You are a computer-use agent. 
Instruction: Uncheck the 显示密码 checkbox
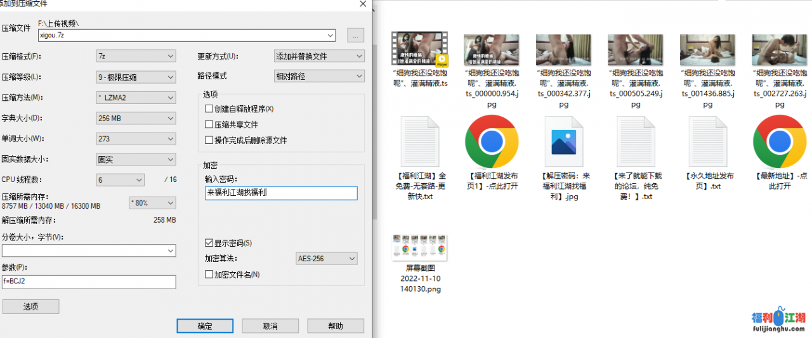209,243
